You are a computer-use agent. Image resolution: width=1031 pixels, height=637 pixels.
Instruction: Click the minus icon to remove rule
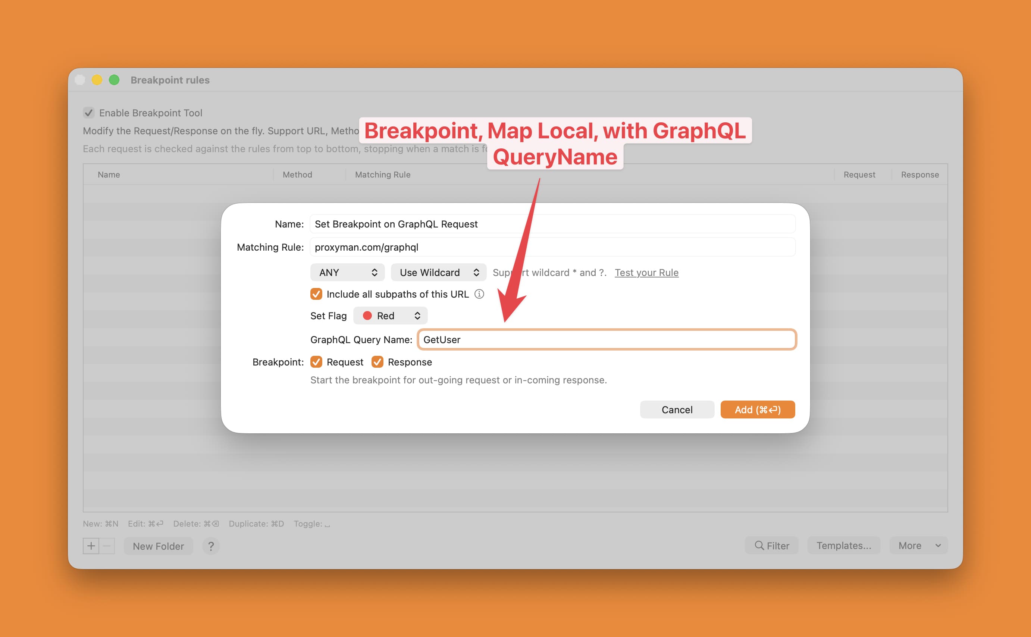click(107, 546)
